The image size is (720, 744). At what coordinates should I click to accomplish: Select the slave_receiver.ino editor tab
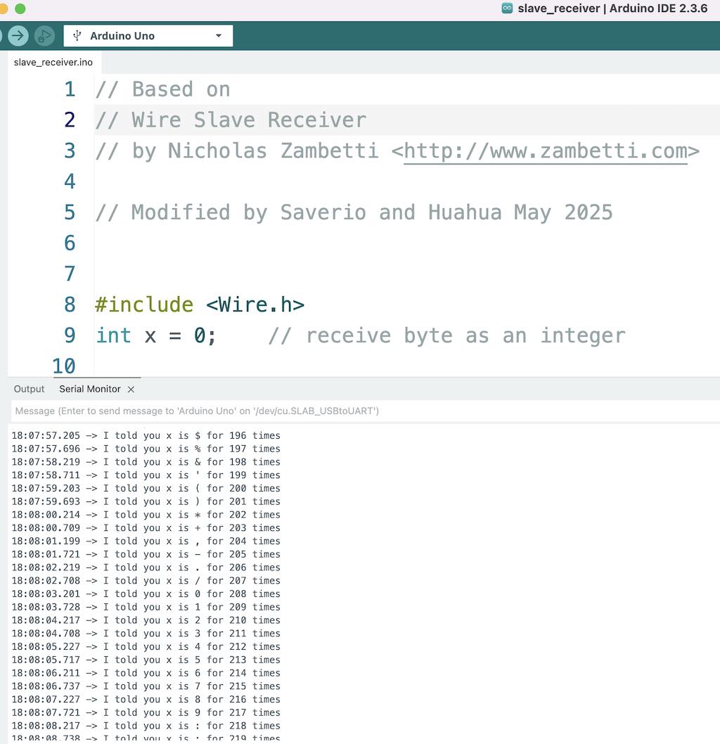53,62
